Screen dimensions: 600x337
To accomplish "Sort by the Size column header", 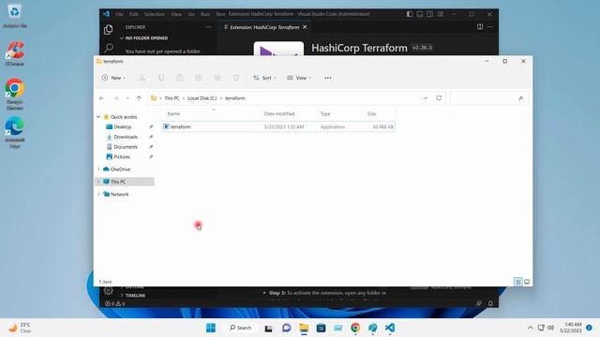I will pyautogui.click(x=371, y=114).
